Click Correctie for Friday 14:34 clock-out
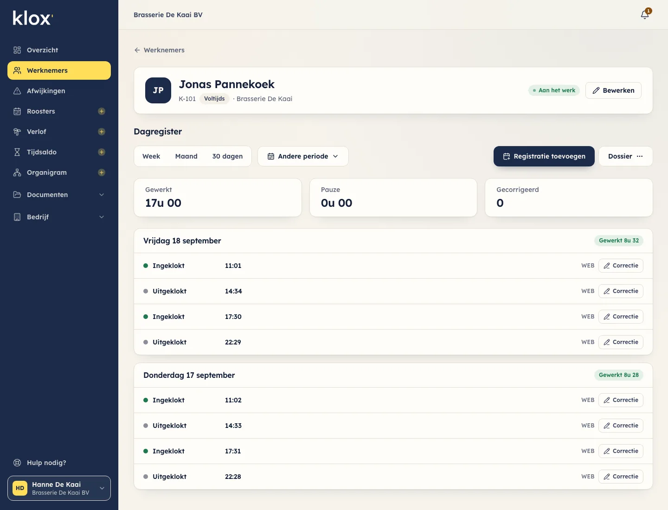 pos(621,291)
